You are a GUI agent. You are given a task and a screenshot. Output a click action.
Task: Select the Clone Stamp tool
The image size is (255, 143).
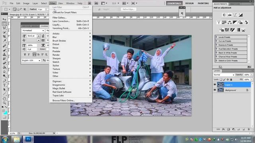4,54
